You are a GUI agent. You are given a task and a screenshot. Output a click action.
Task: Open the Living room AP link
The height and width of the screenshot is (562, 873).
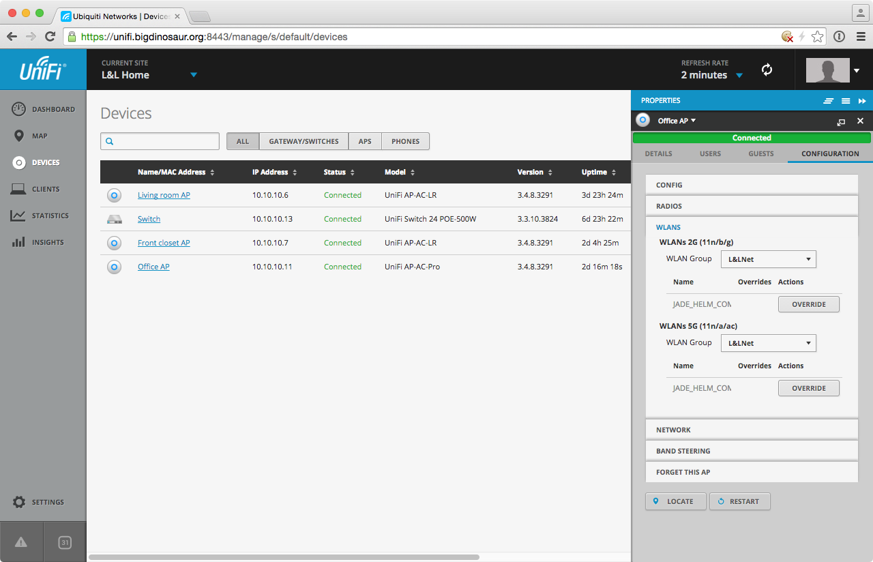164,195
